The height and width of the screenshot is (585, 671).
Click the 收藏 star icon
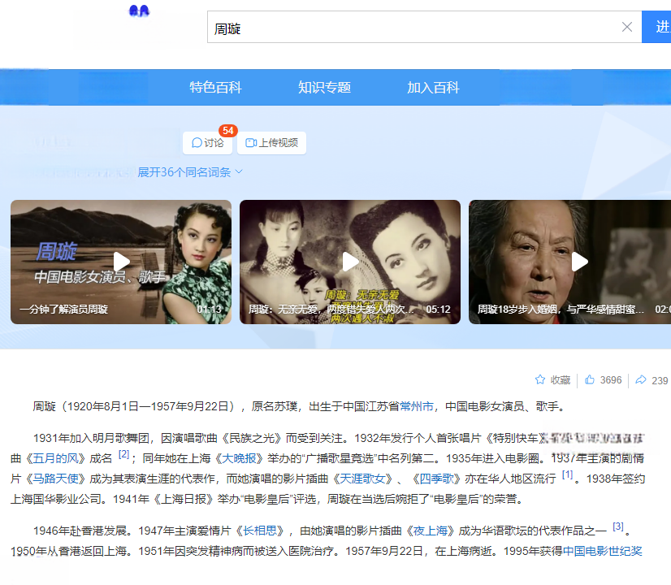(x=540, y=379)
